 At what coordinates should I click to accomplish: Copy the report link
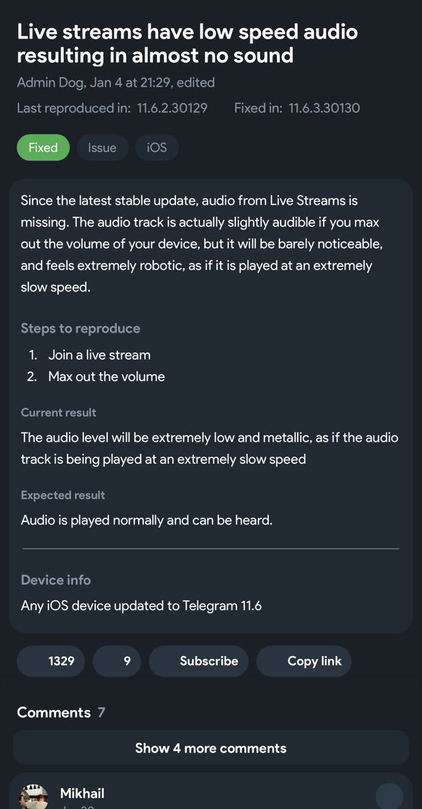click(x=304, y=660)
